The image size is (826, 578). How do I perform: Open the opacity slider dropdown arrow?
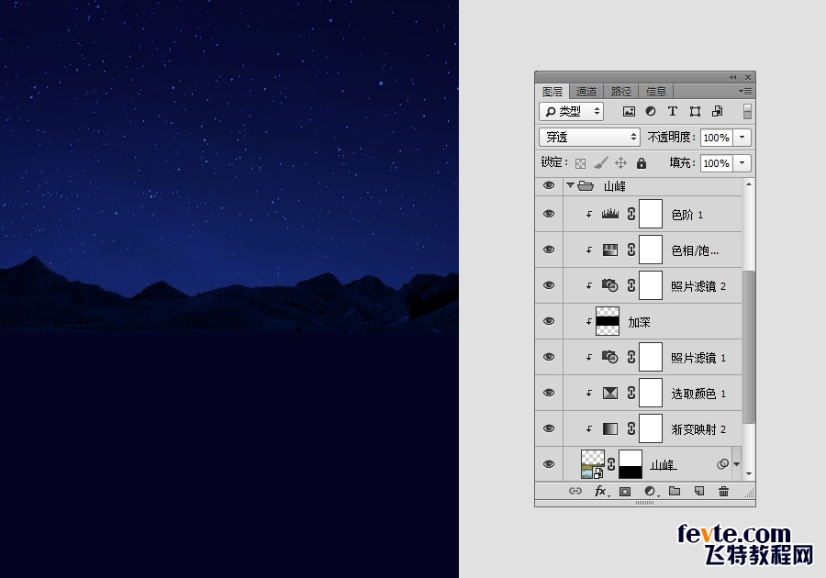[742, 138]
